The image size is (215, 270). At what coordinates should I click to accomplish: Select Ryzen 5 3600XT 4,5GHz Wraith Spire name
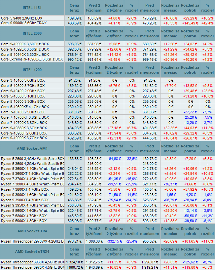pos(33,174)
